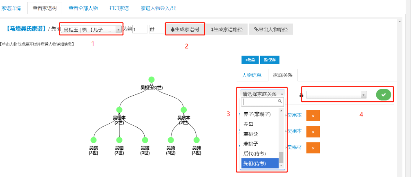The height and width of the screenshot is (177, 411).
Task: Select 后代(待考) option
Action: (x=260, y=154)
